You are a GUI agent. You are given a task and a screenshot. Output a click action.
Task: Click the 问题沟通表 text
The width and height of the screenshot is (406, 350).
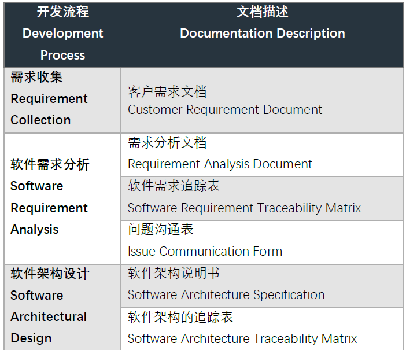(160, 230)
